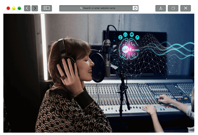Click the cyan phone edit icon
Viewport: 198px width, 135px height.
point(120,37)
